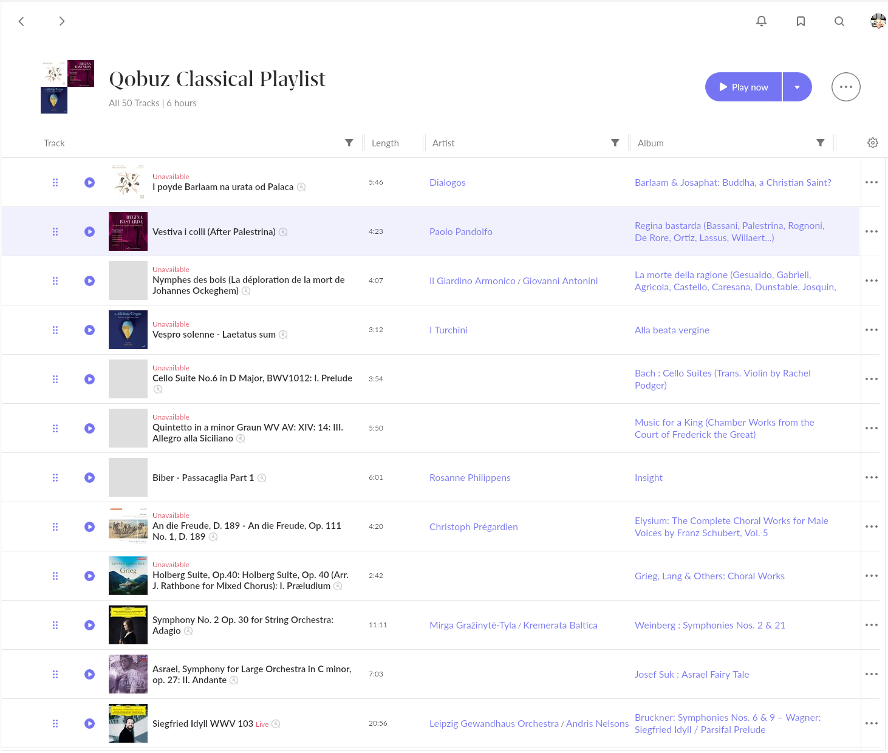
Task: Open the Artist column filter
Action: pos(615,143)
